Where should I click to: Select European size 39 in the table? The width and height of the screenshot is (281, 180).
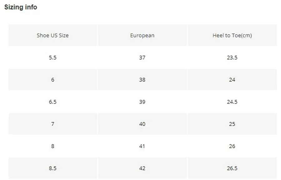142,102
